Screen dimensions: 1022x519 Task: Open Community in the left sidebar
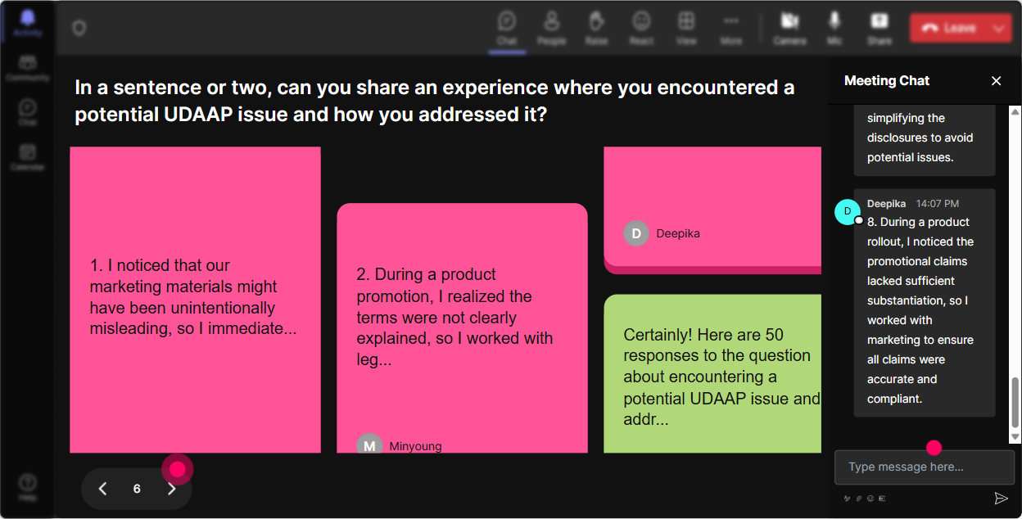click(x=28, y=68)
